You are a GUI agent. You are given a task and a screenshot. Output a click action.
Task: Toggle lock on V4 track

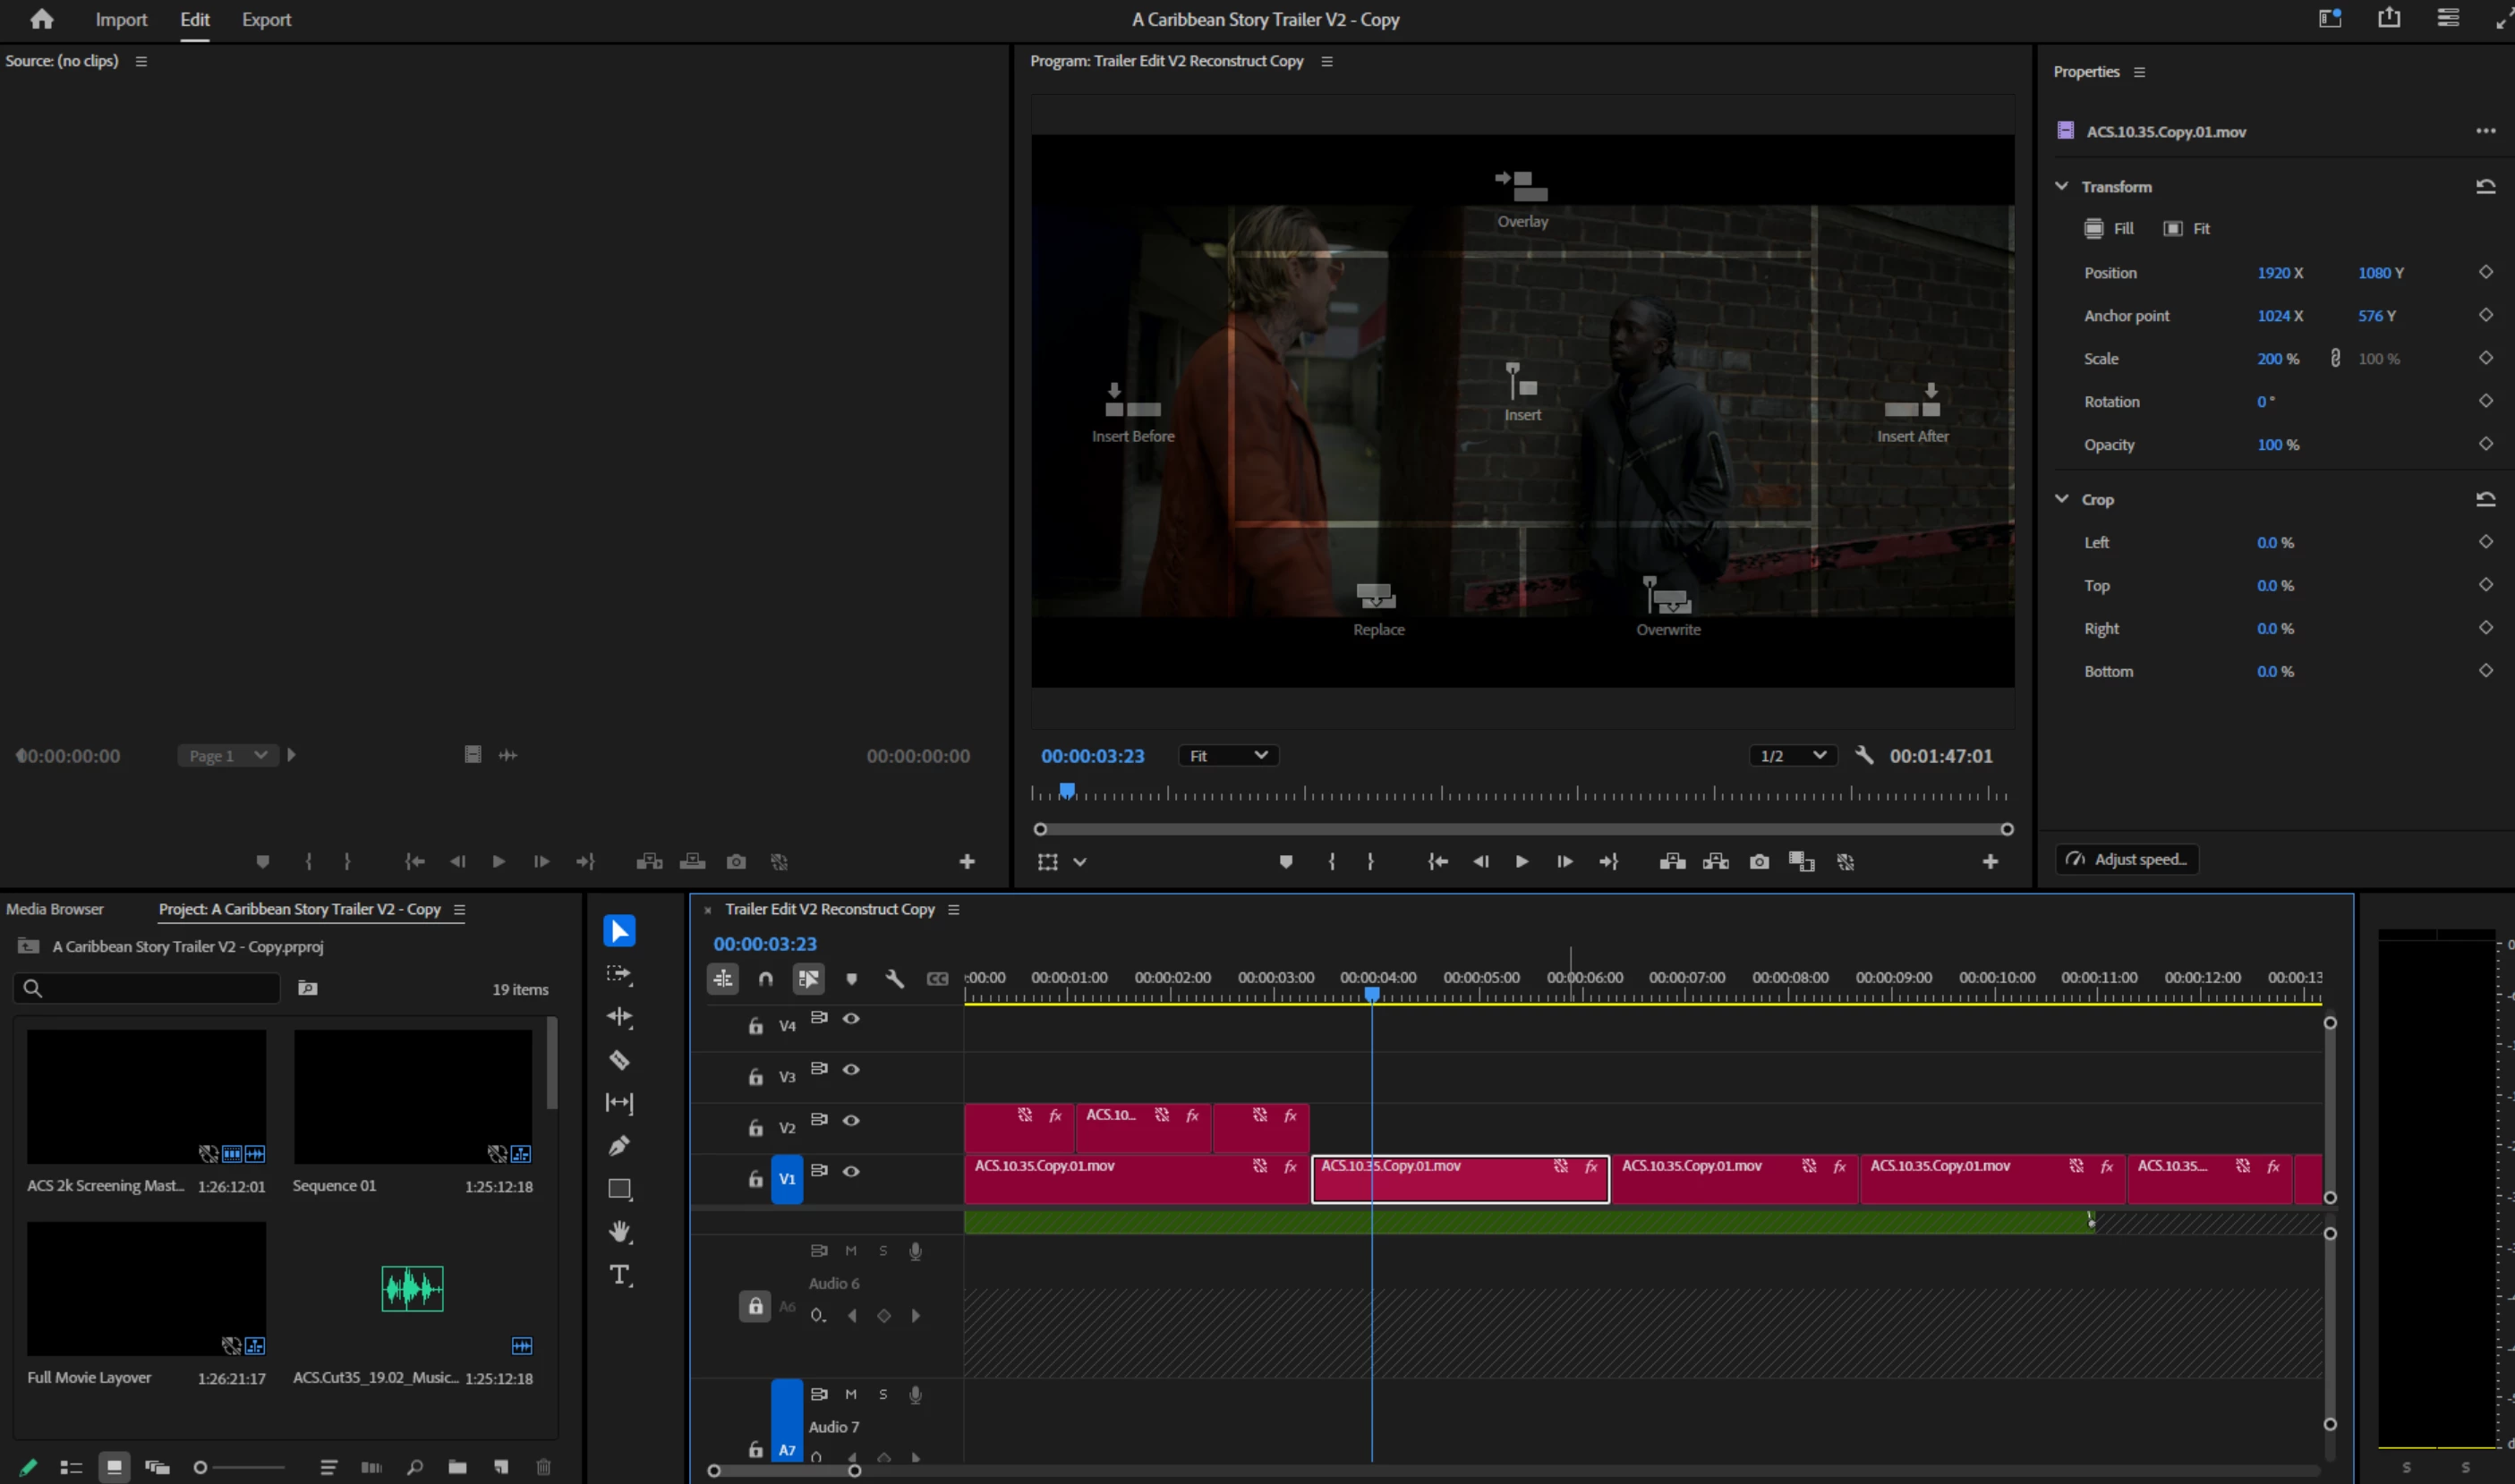point(756,1026)
